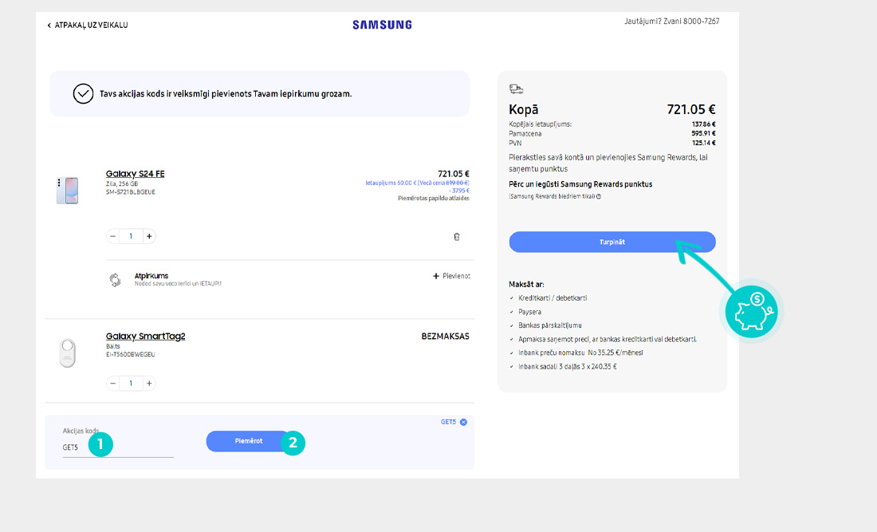Screen dimensions: 877x532
Task: Focus the Akcijas kods promo code field
Action: point(118,447)
